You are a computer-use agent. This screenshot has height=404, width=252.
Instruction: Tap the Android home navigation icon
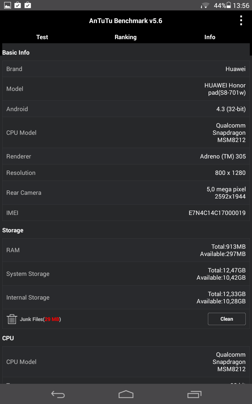126,394
